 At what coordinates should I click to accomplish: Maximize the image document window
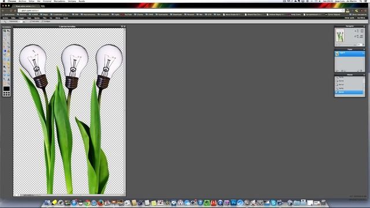(122, 27)
